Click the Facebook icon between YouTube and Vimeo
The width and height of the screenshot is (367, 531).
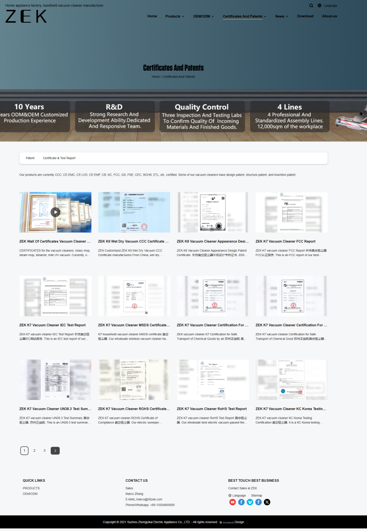click(x=241, y=502)
